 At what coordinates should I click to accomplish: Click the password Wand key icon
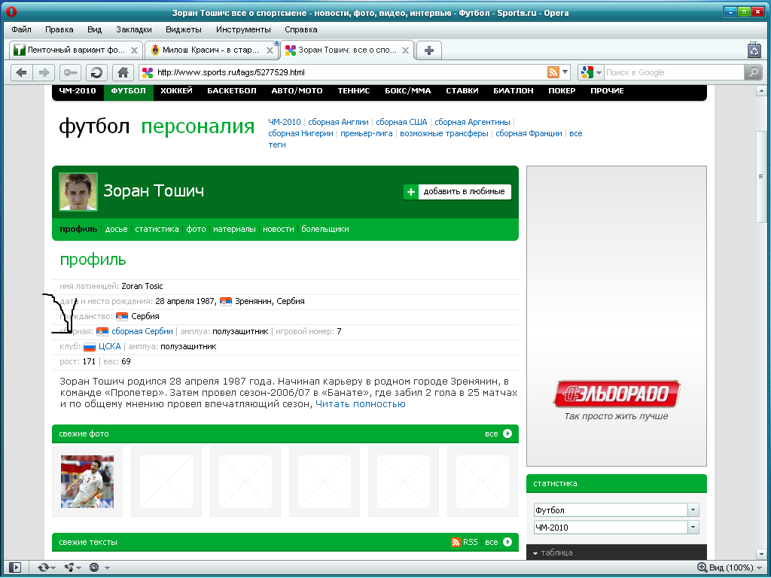click(71, 72)
